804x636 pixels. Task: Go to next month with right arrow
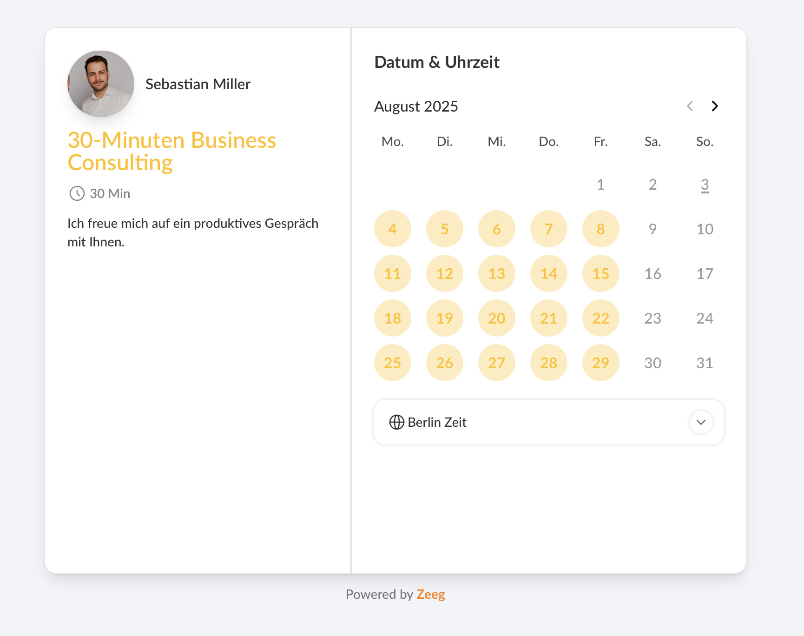coord(715,106)
